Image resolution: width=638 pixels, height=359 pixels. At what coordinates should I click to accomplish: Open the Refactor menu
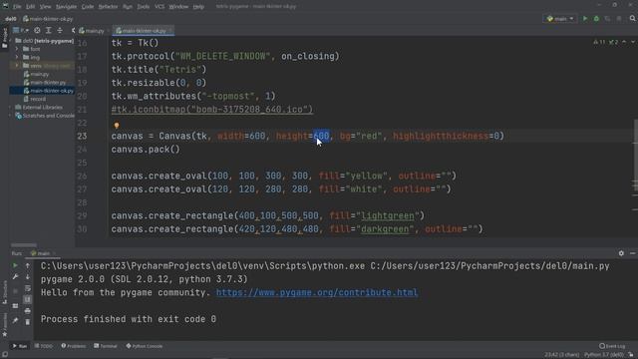click(108, 7)
